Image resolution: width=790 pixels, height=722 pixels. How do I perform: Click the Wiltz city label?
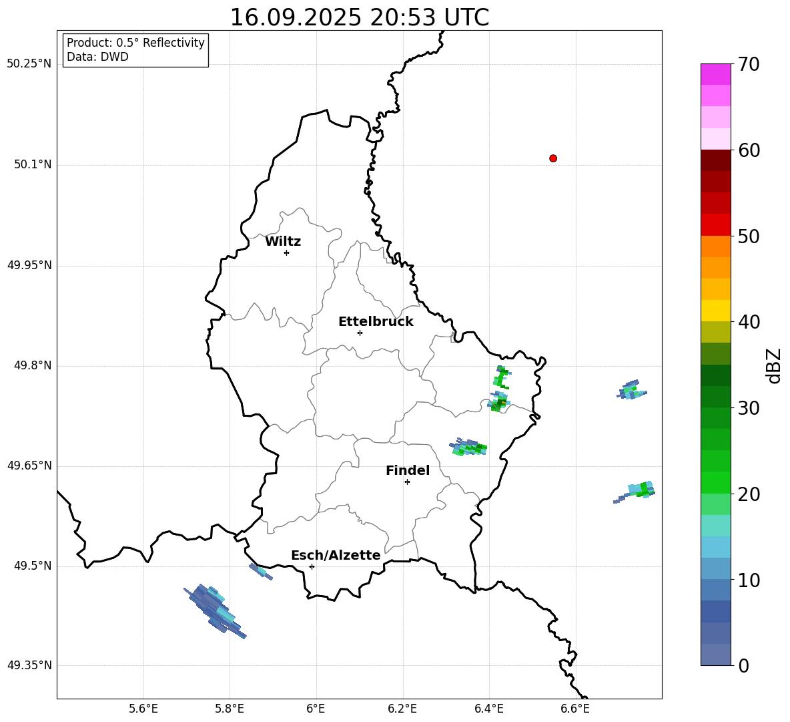coord(283,242)
